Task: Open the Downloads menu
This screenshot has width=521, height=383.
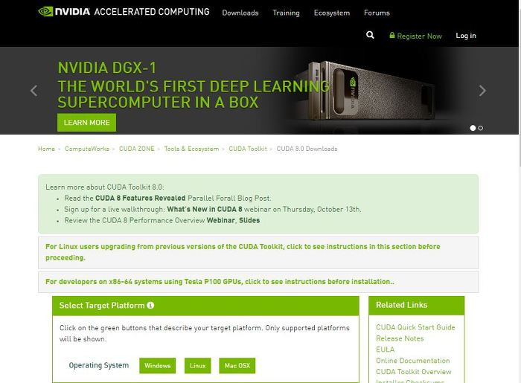Action: tap(240, 13)
